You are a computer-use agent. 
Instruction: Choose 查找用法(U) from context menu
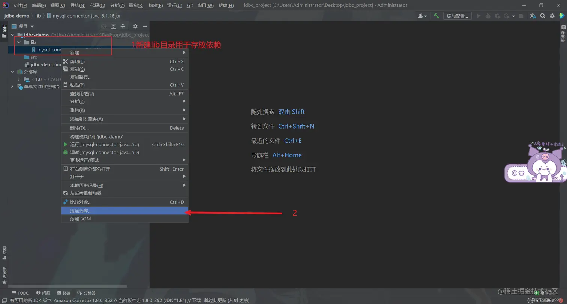[x=124, y=94]
